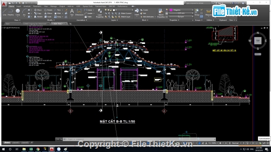Toggle the Customization status bar button
This screenshot has width=271, height=152.
pyautogui.click(x=267, y=143)
